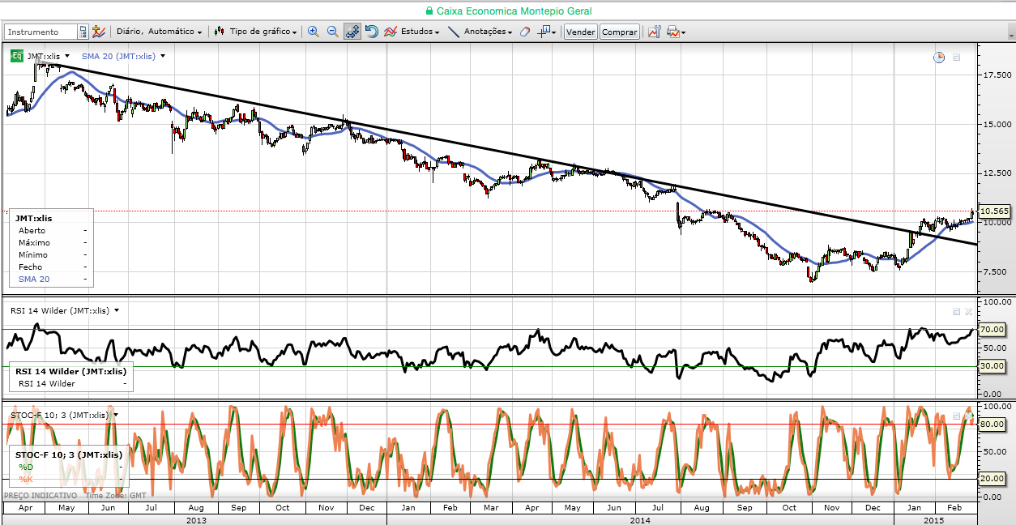Image resolution: width=1016 pixels, height=525 pixels.
Task: Select the eraser tool icon
Action: tap(525, 32)
